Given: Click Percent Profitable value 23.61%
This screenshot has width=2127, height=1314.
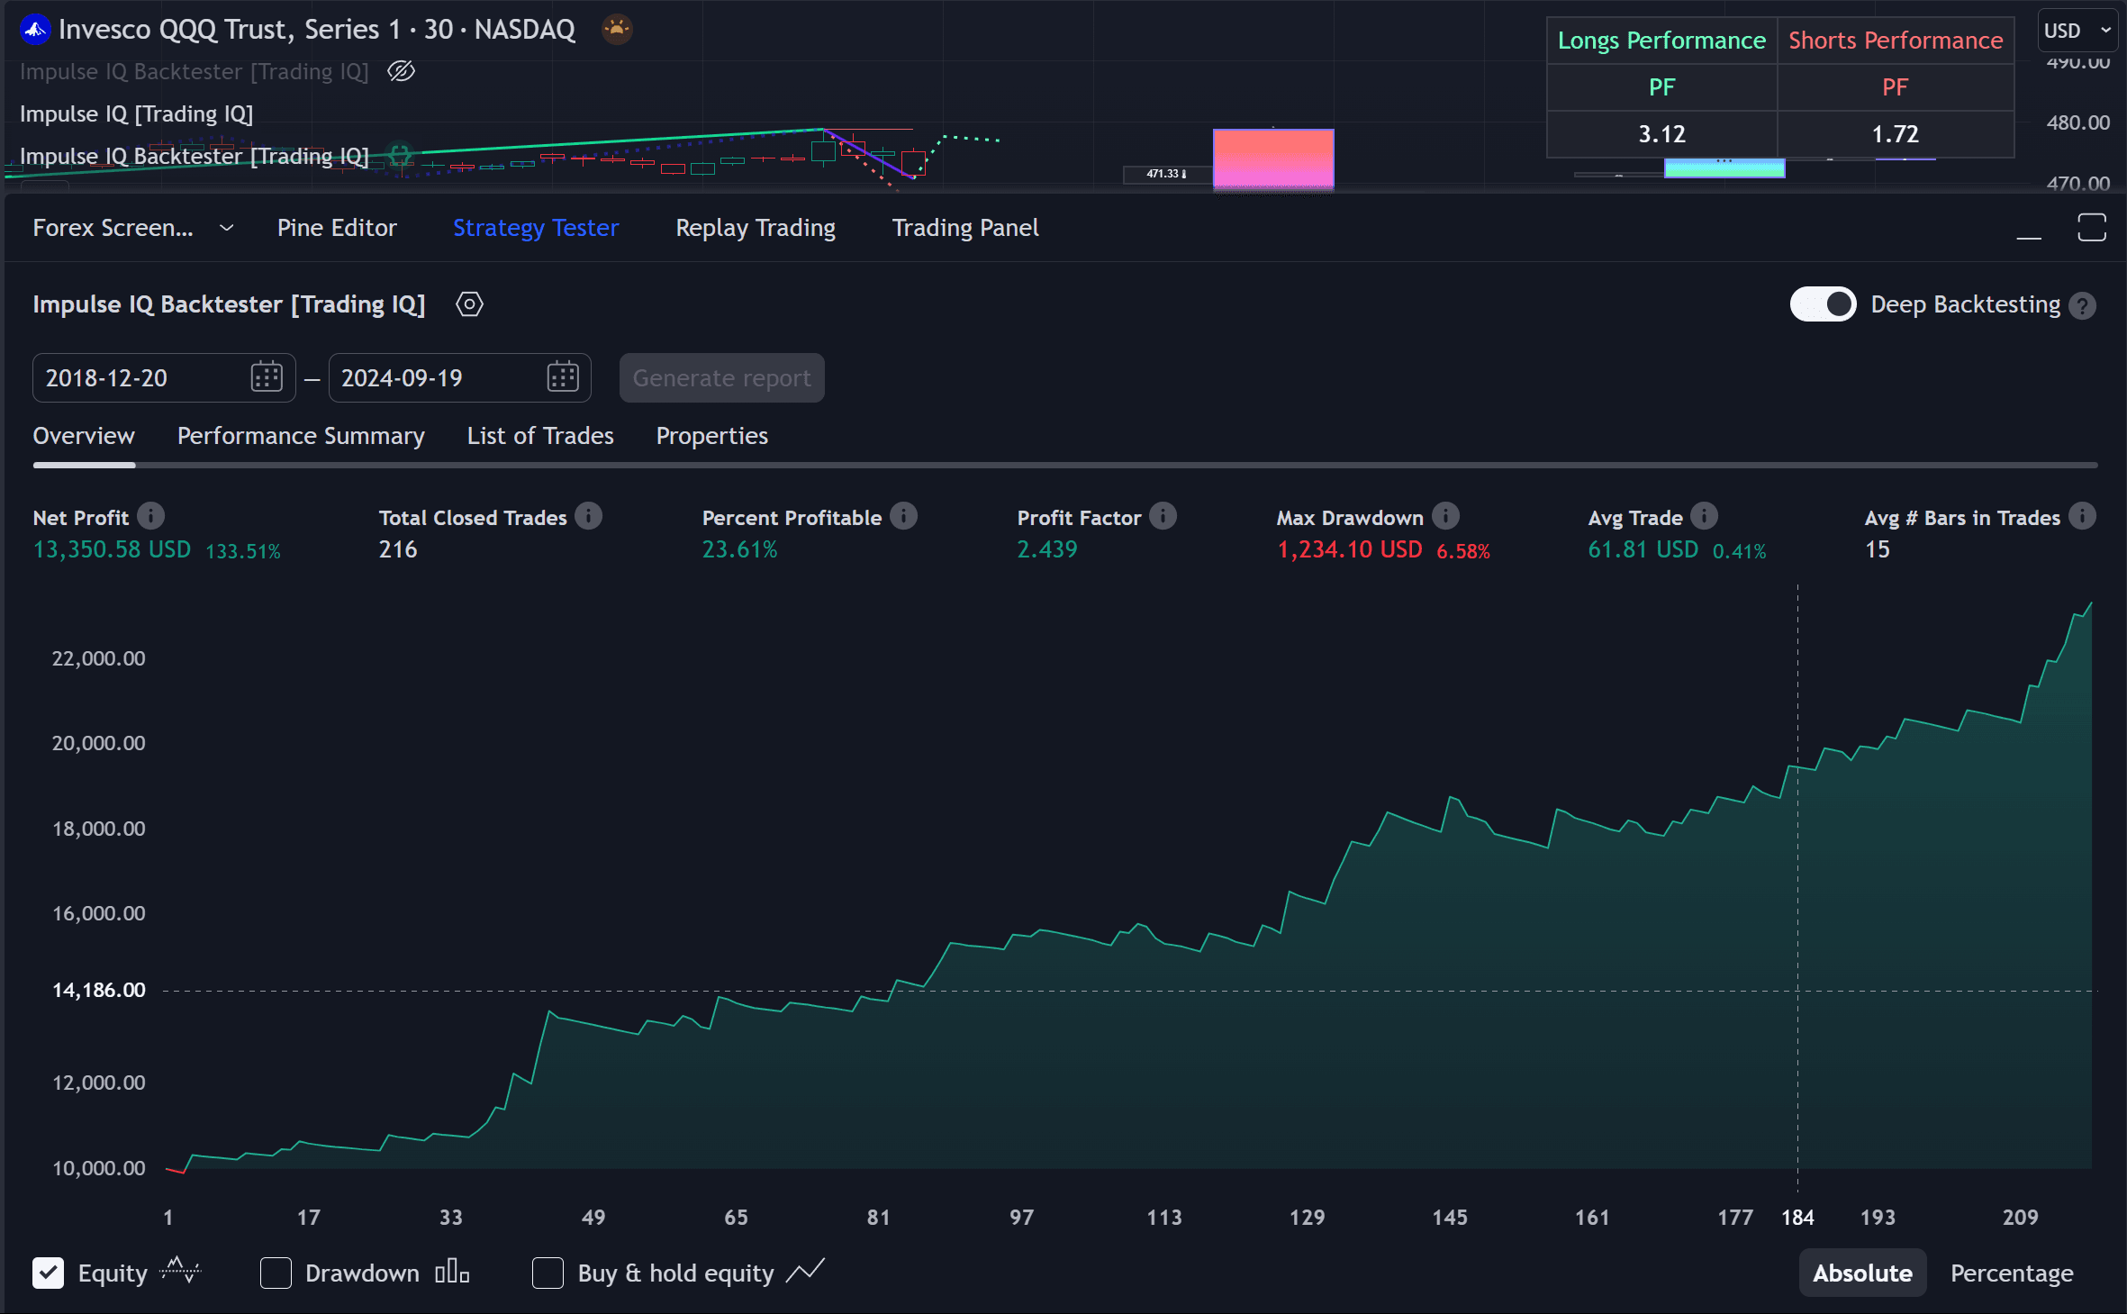Looking at the screenshot, I should 739,549.
